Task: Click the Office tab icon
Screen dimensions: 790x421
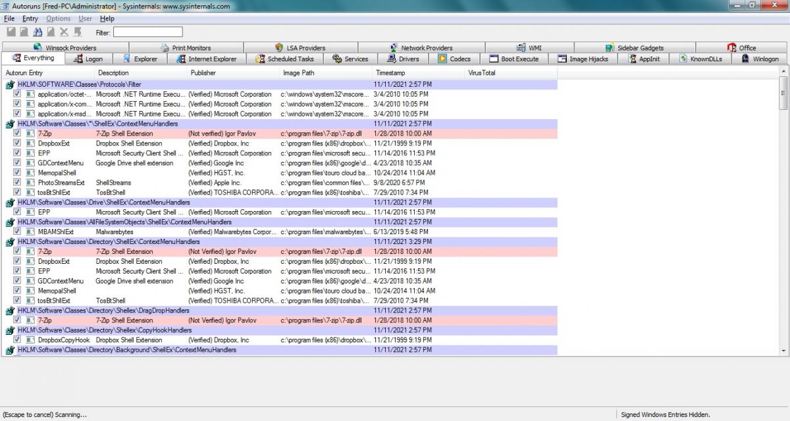Action: (732, 47)
